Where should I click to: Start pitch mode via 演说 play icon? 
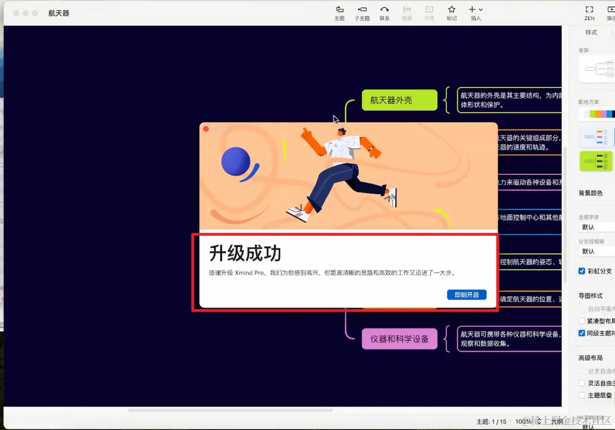610,13
